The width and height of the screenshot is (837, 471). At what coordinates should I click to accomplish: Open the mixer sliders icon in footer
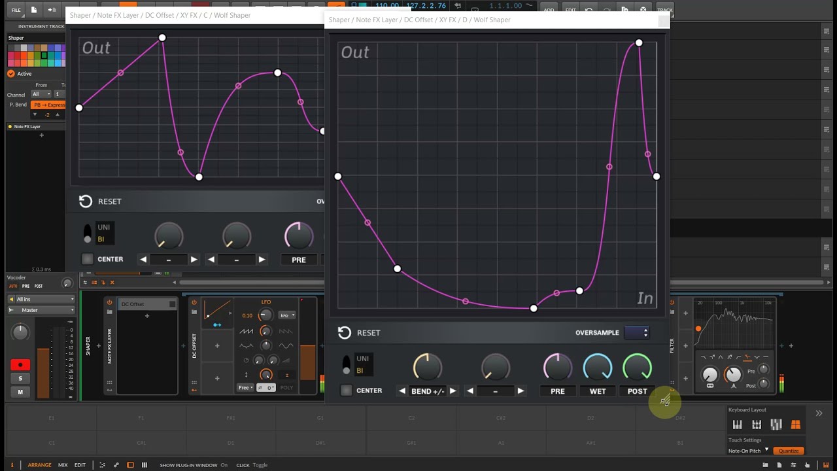[x=793, y=465]
